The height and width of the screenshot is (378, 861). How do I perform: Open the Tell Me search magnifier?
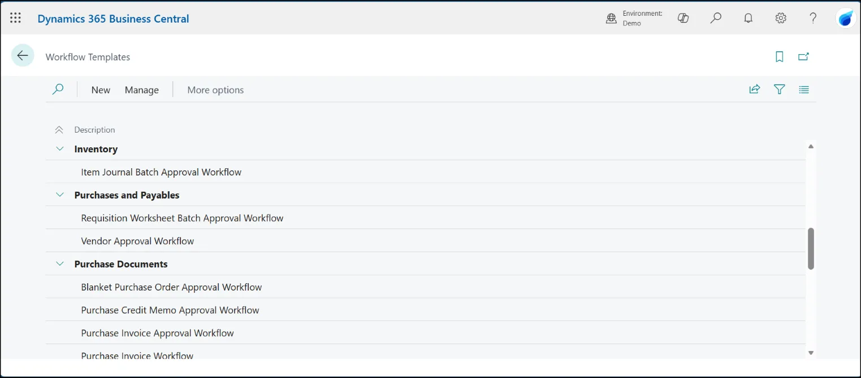716,18
